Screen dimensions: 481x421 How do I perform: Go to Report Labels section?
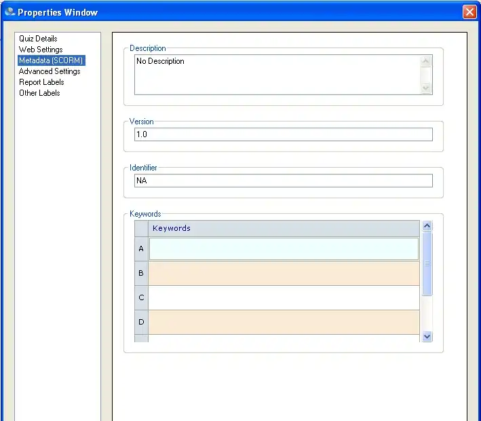click(41, 82)
